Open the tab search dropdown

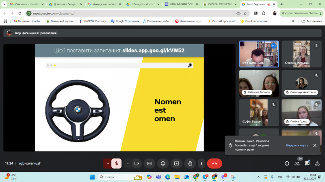click(4, 4)
